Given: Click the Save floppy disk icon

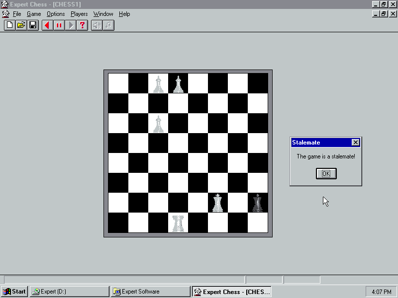Looking at the screenshot, I should [33, 25].
